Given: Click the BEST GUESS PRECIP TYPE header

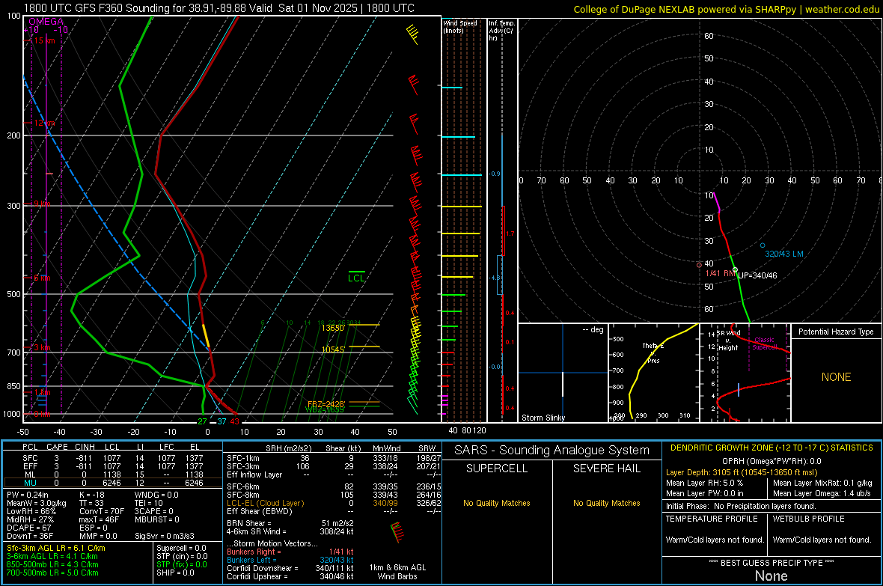Looking at the screenshot, I should 772,562.
